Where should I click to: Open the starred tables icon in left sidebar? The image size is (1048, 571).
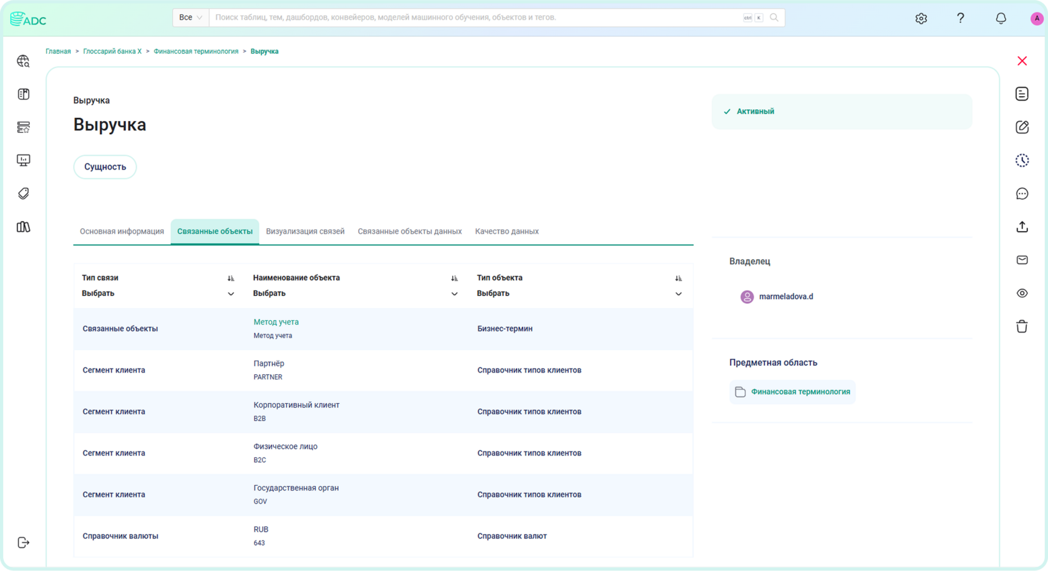click(23, 127)
